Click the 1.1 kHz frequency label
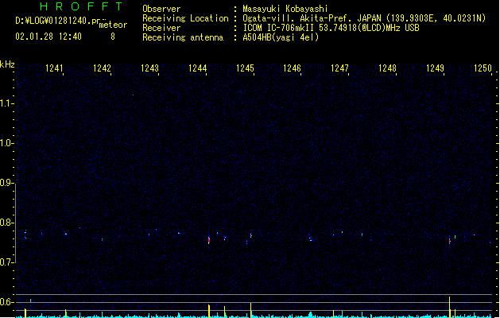 6,103
